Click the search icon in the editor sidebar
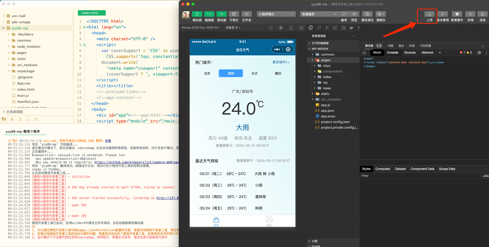Image resolution: width=489 pixels, height=247 pixels. tap(319, 28)
